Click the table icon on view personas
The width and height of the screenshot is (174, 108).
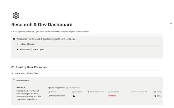point(67,88)
